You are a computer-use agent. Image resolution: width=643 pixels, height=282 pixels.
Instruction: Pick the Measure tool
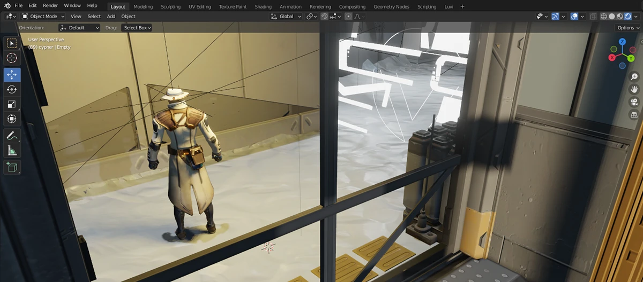click(12, 151)
